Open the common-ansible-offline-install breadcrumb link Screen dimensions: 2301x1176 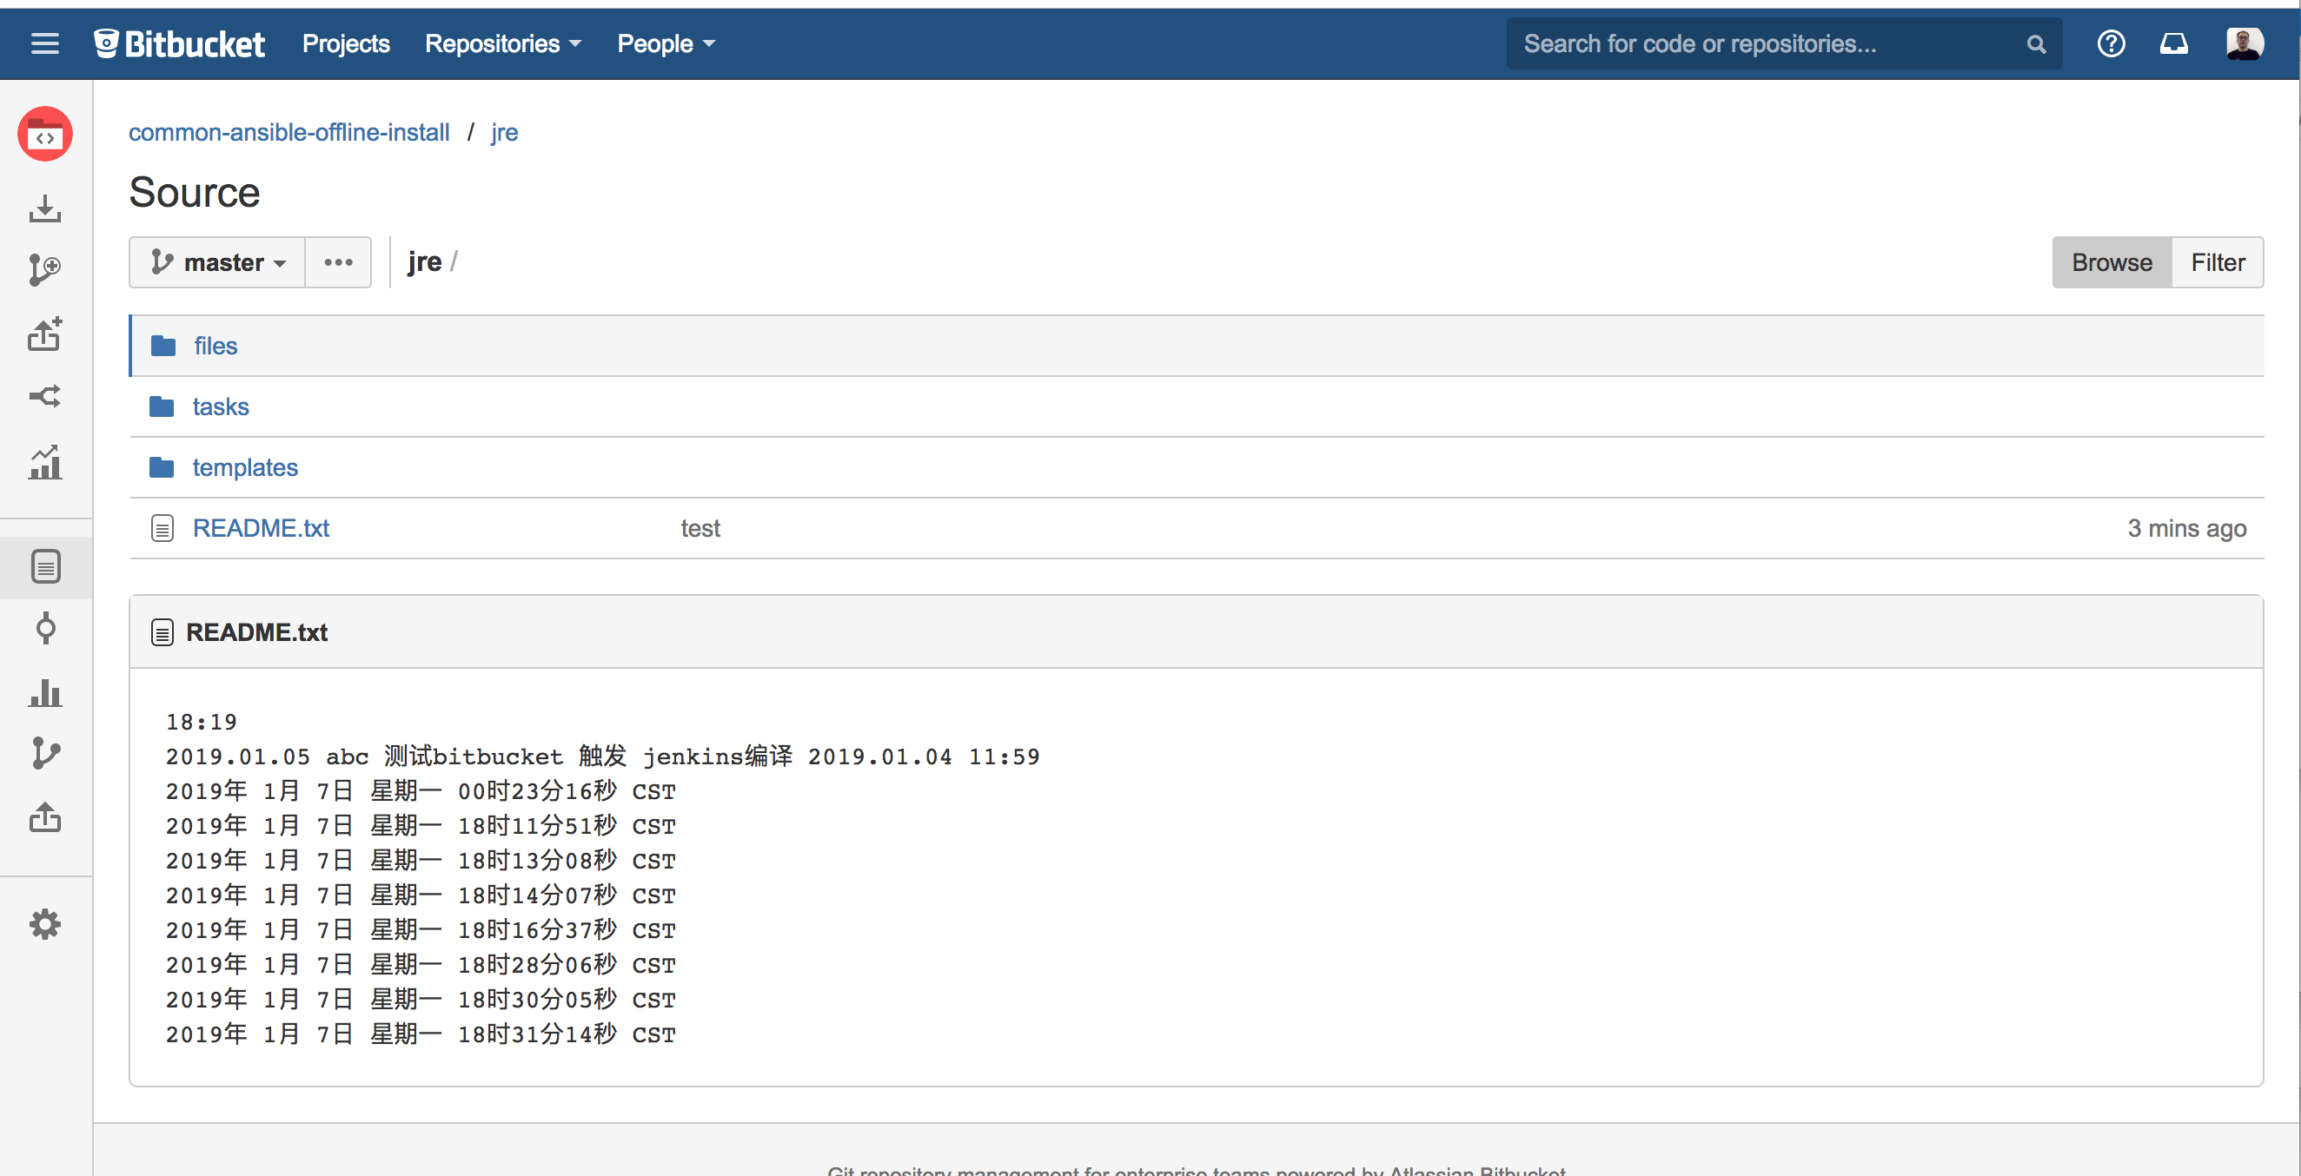tap(288, 132)
